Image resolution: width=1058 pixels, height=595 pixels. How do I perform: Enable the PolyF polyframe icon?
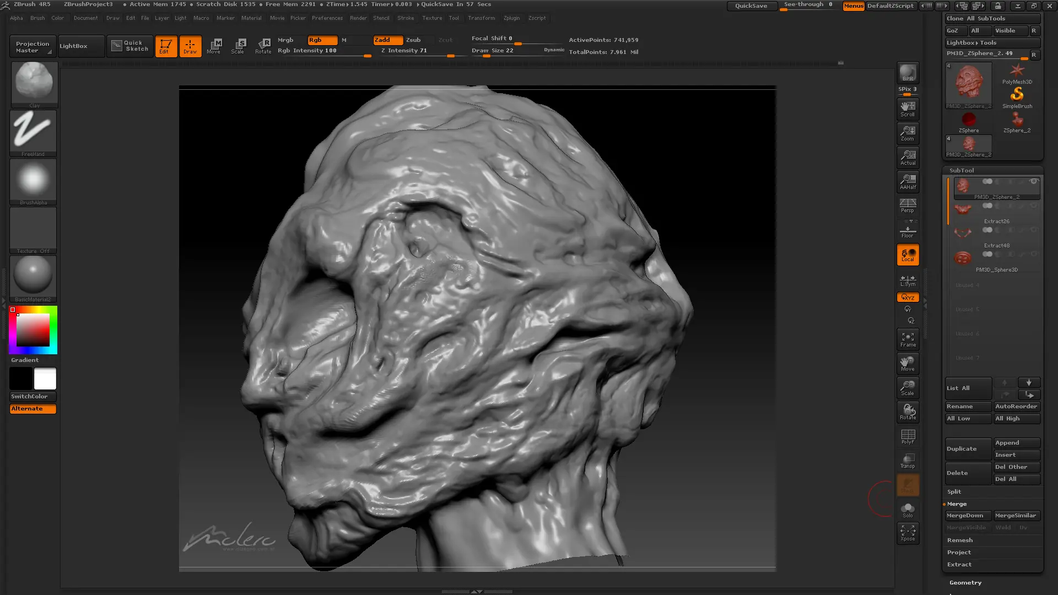(908, 436)
